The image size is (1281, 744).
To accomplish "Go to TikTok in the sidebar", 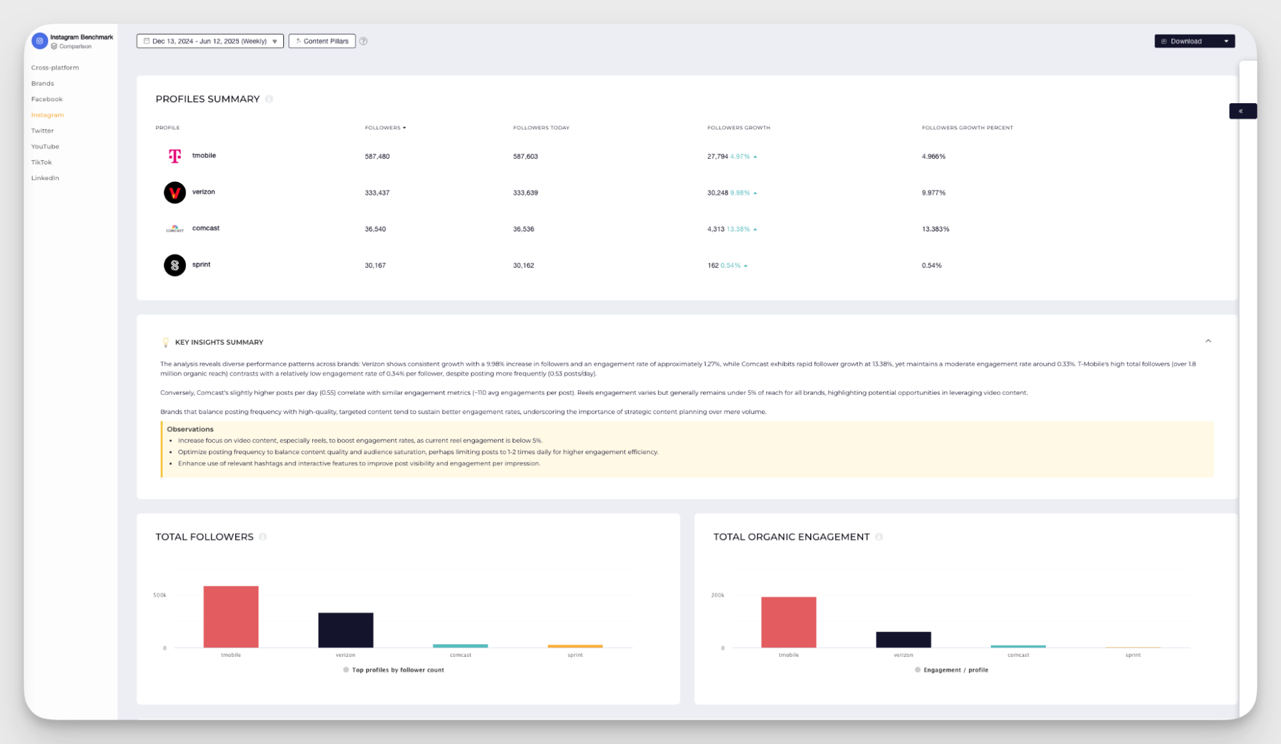I will [42, 162].
